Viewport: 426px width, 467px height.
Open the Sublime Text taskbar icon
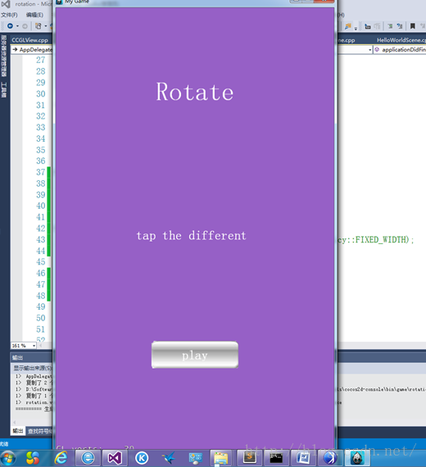(250, 458)
